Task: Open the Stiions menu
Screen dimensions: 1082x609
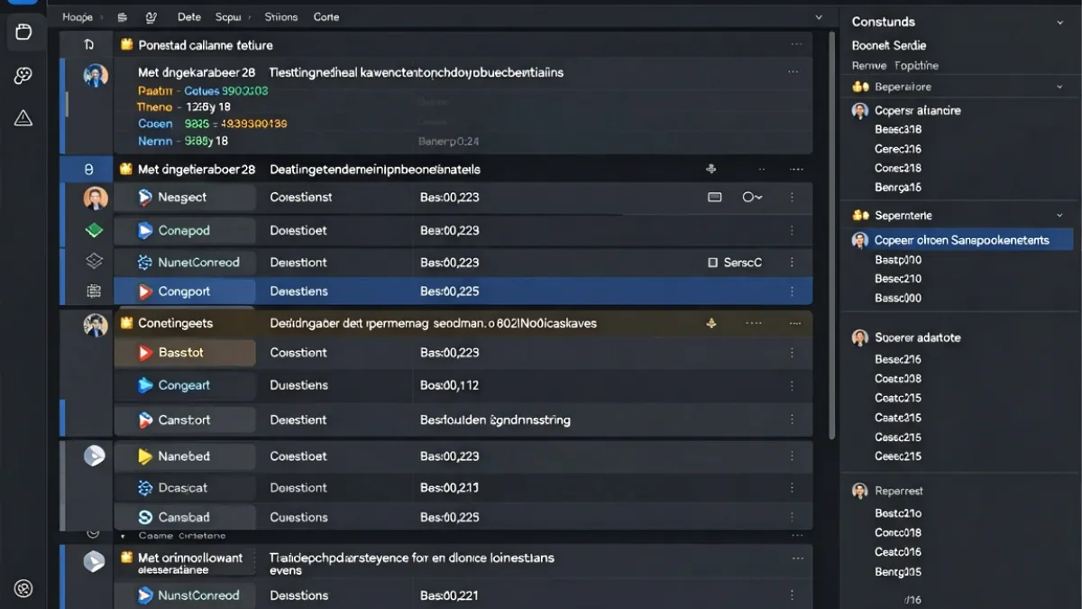Action: pyautogui.click(x=281, y=17)
